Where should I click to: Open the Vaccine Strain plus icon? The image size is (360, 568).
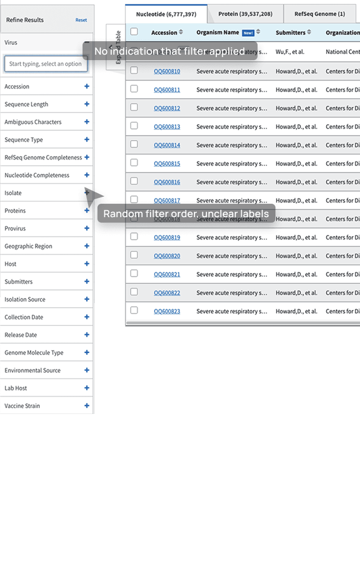(87, 406)
